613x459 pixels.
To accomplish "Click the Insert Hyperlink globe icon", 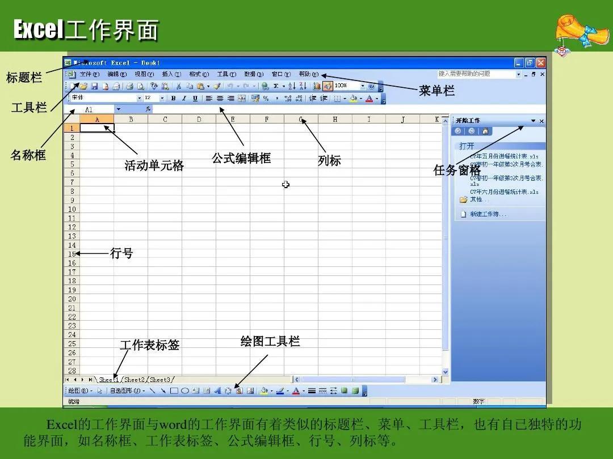I will [x=265, y=86].
